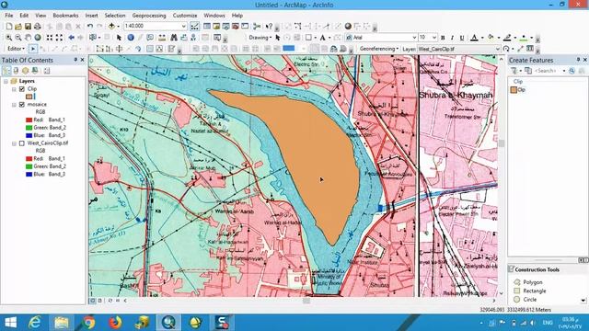Select the Pan hand tool
Viewport: 589px width, 331px height.
(28, 38)
